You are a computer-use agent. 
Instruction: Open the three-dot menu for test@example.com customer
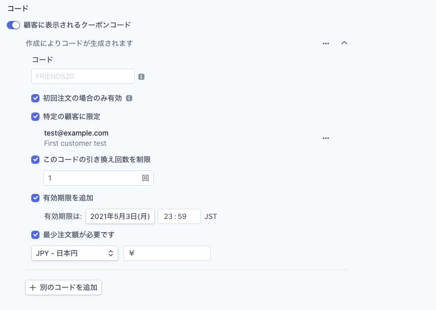326,138
